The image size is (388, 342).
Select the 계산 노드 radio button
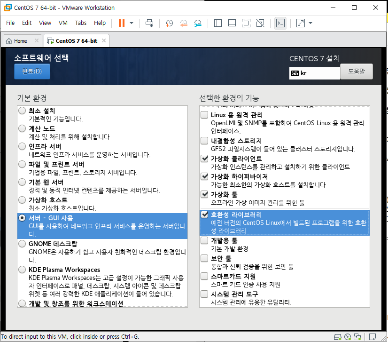(22, 128)
